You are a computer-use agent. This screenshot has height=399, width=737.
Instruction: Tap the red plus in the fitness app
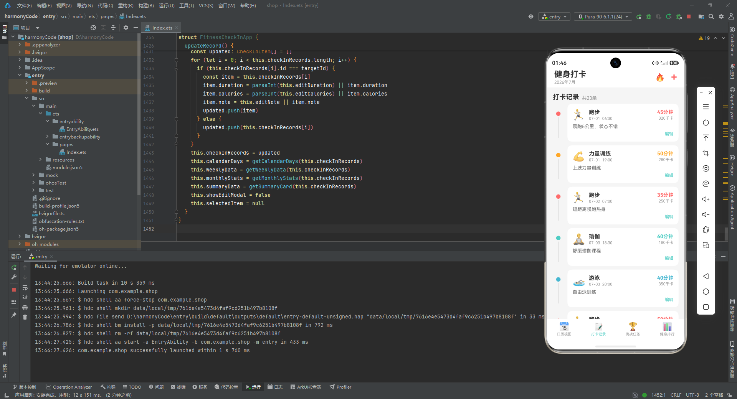tap(674, 77)
